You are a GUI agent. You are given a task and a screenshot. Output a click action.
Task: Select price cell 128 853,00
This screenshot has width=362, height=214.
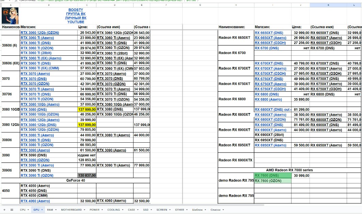point(87,160)
